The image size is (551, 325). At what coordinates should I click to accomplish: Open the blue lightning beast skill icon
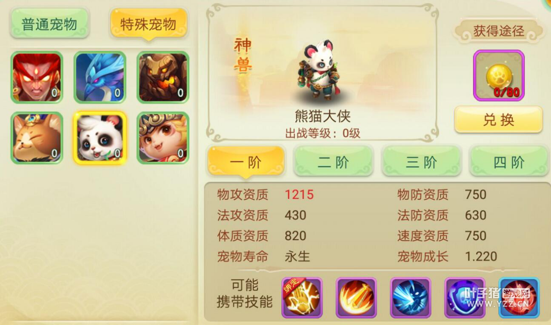coord(411,297)
